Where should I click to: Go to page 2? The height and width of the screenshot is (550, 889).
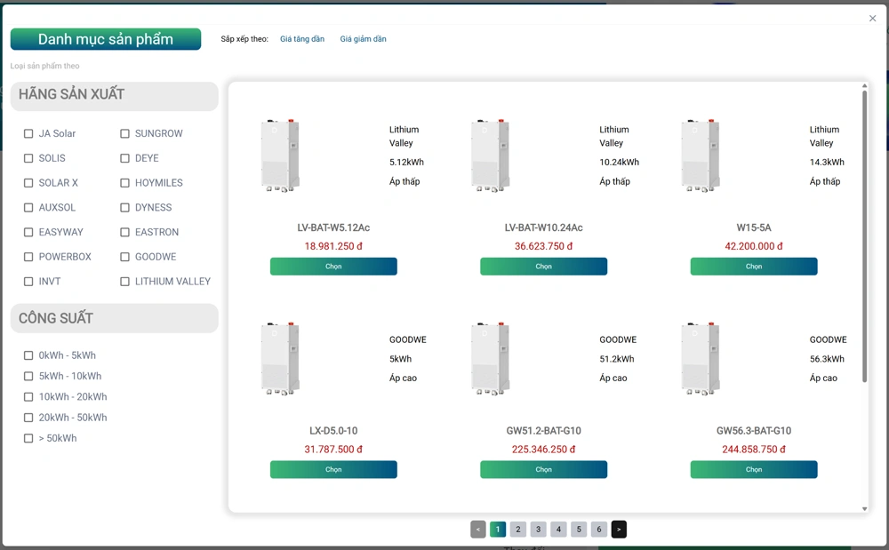click(518, 529)
